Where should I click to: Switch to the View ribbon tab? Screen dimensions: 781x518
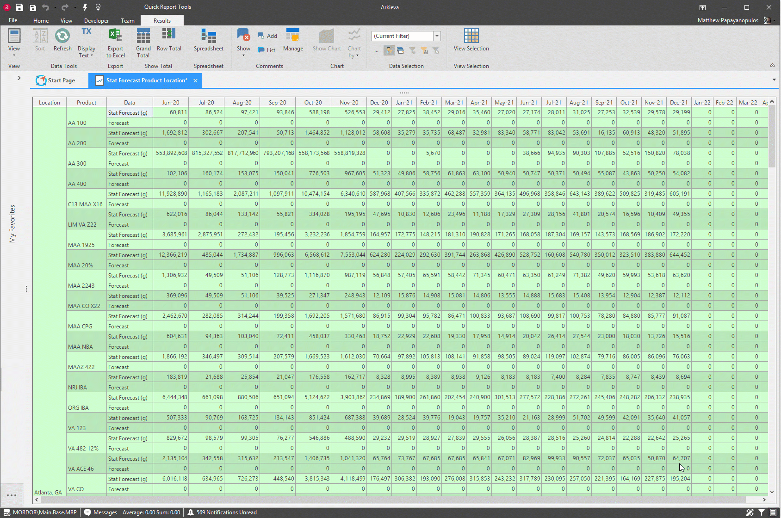pyautogui.click(x=66, y=20)
